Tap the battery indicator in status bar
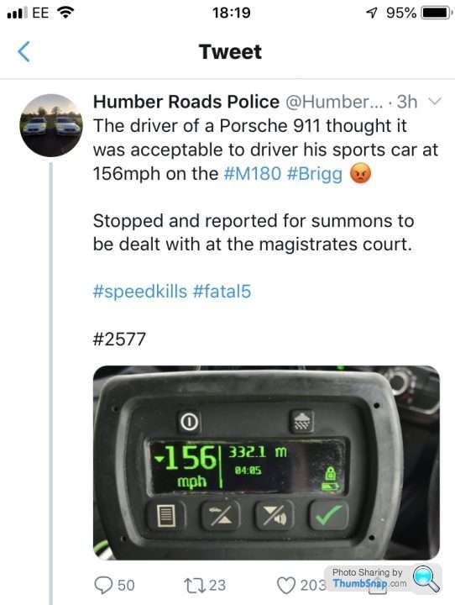 tap(436, 13)
